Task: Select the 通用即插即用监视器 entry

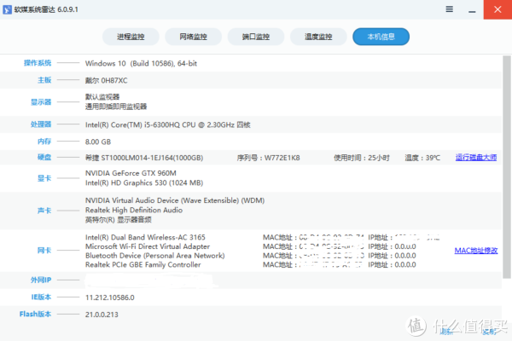Action: (x=116, y=107)
